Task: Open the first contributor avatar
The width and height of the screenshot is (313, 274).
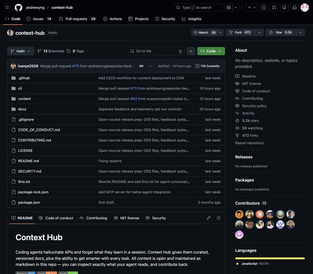Action: coord(239,214)
